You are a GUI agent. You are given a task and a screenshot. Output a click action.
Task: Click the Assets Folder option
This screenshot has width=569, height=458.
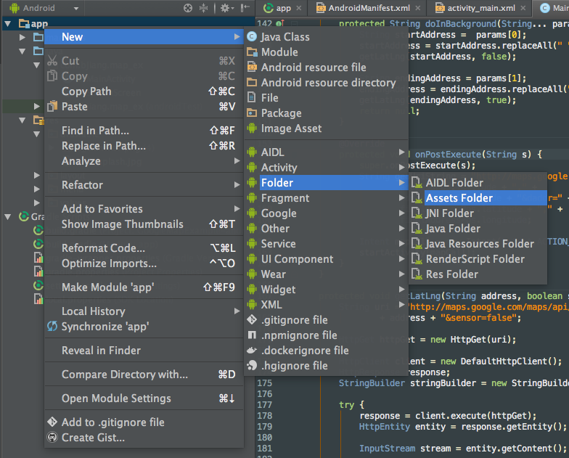(x=478, y=198)
